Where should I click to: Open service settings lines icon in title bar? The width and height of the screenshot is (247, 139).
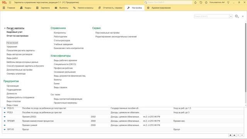coord(228,2)
